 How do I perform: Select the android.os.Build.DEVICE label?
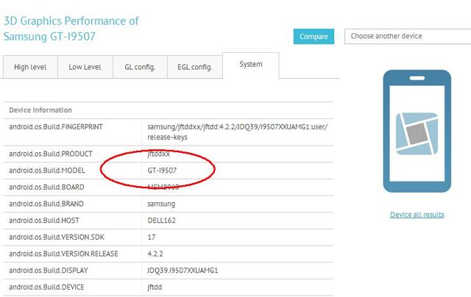(46, 287)
